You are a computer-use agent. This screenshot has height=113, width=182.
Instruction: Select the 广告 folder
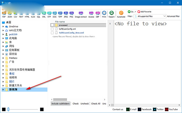coord(12,62)
